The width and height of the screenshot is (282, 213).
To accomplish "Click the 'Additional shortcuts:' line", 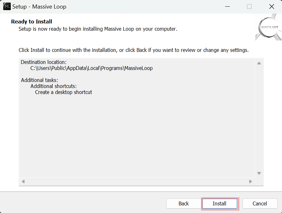I will pos(53,86).
